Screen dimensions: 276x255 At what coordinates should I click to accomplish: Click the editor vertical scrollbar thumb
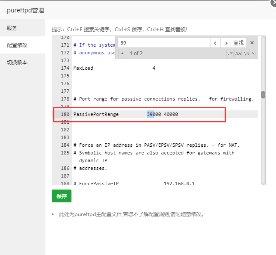coord(263,95)
